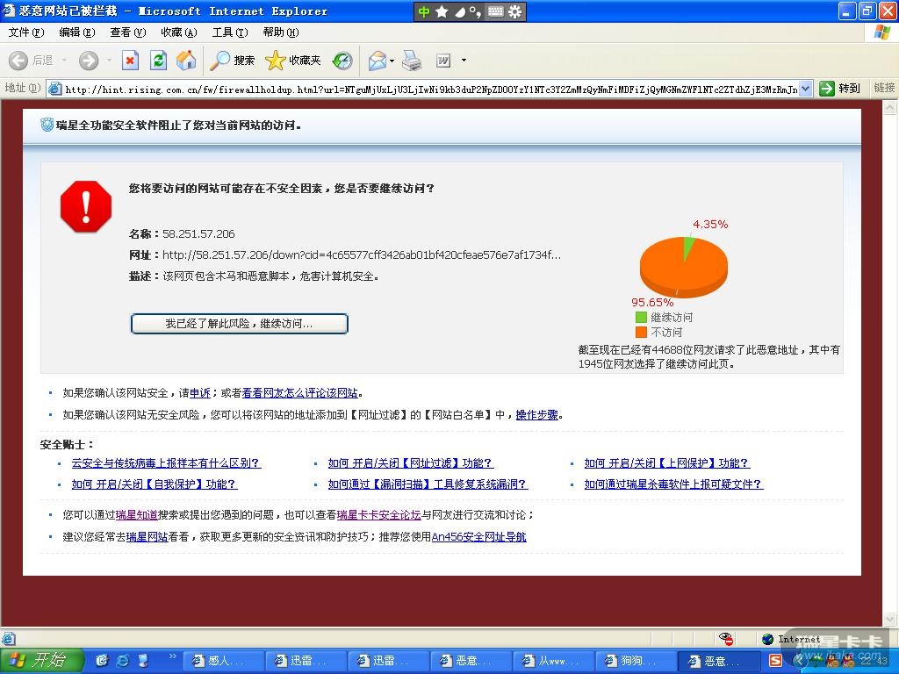The height and width of the screenshot is (674, 899).
Task: Open the Edit button dropdown arrow
Action: tap(464, 61)
